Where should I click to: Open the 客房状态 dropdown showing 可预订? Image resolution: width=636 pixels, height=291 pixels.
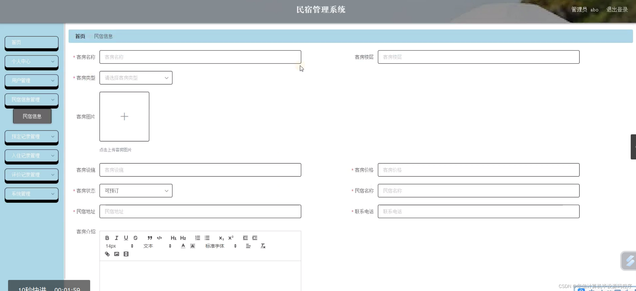click(136, 191)
